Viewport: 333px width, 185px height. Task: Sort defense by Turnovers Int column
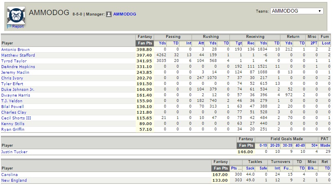point(277,168)
